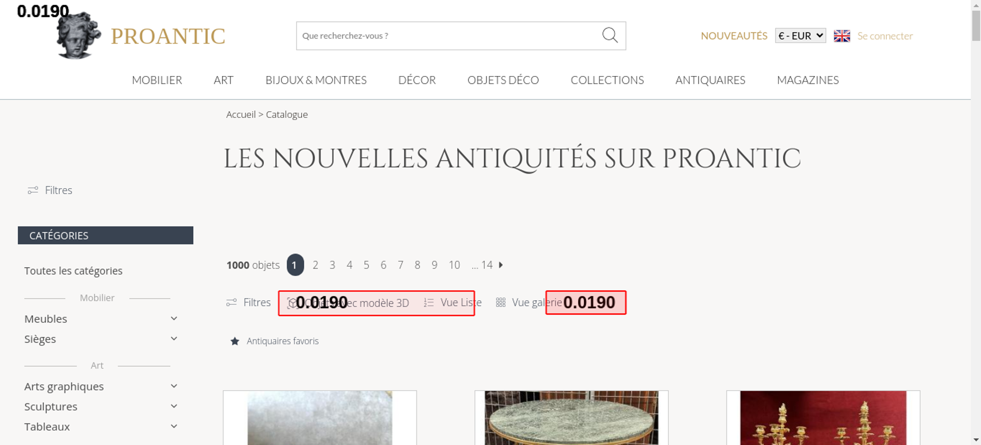Click the Vue Liste list icon
The height and width of the screenshot is (445, 981).
429,303
